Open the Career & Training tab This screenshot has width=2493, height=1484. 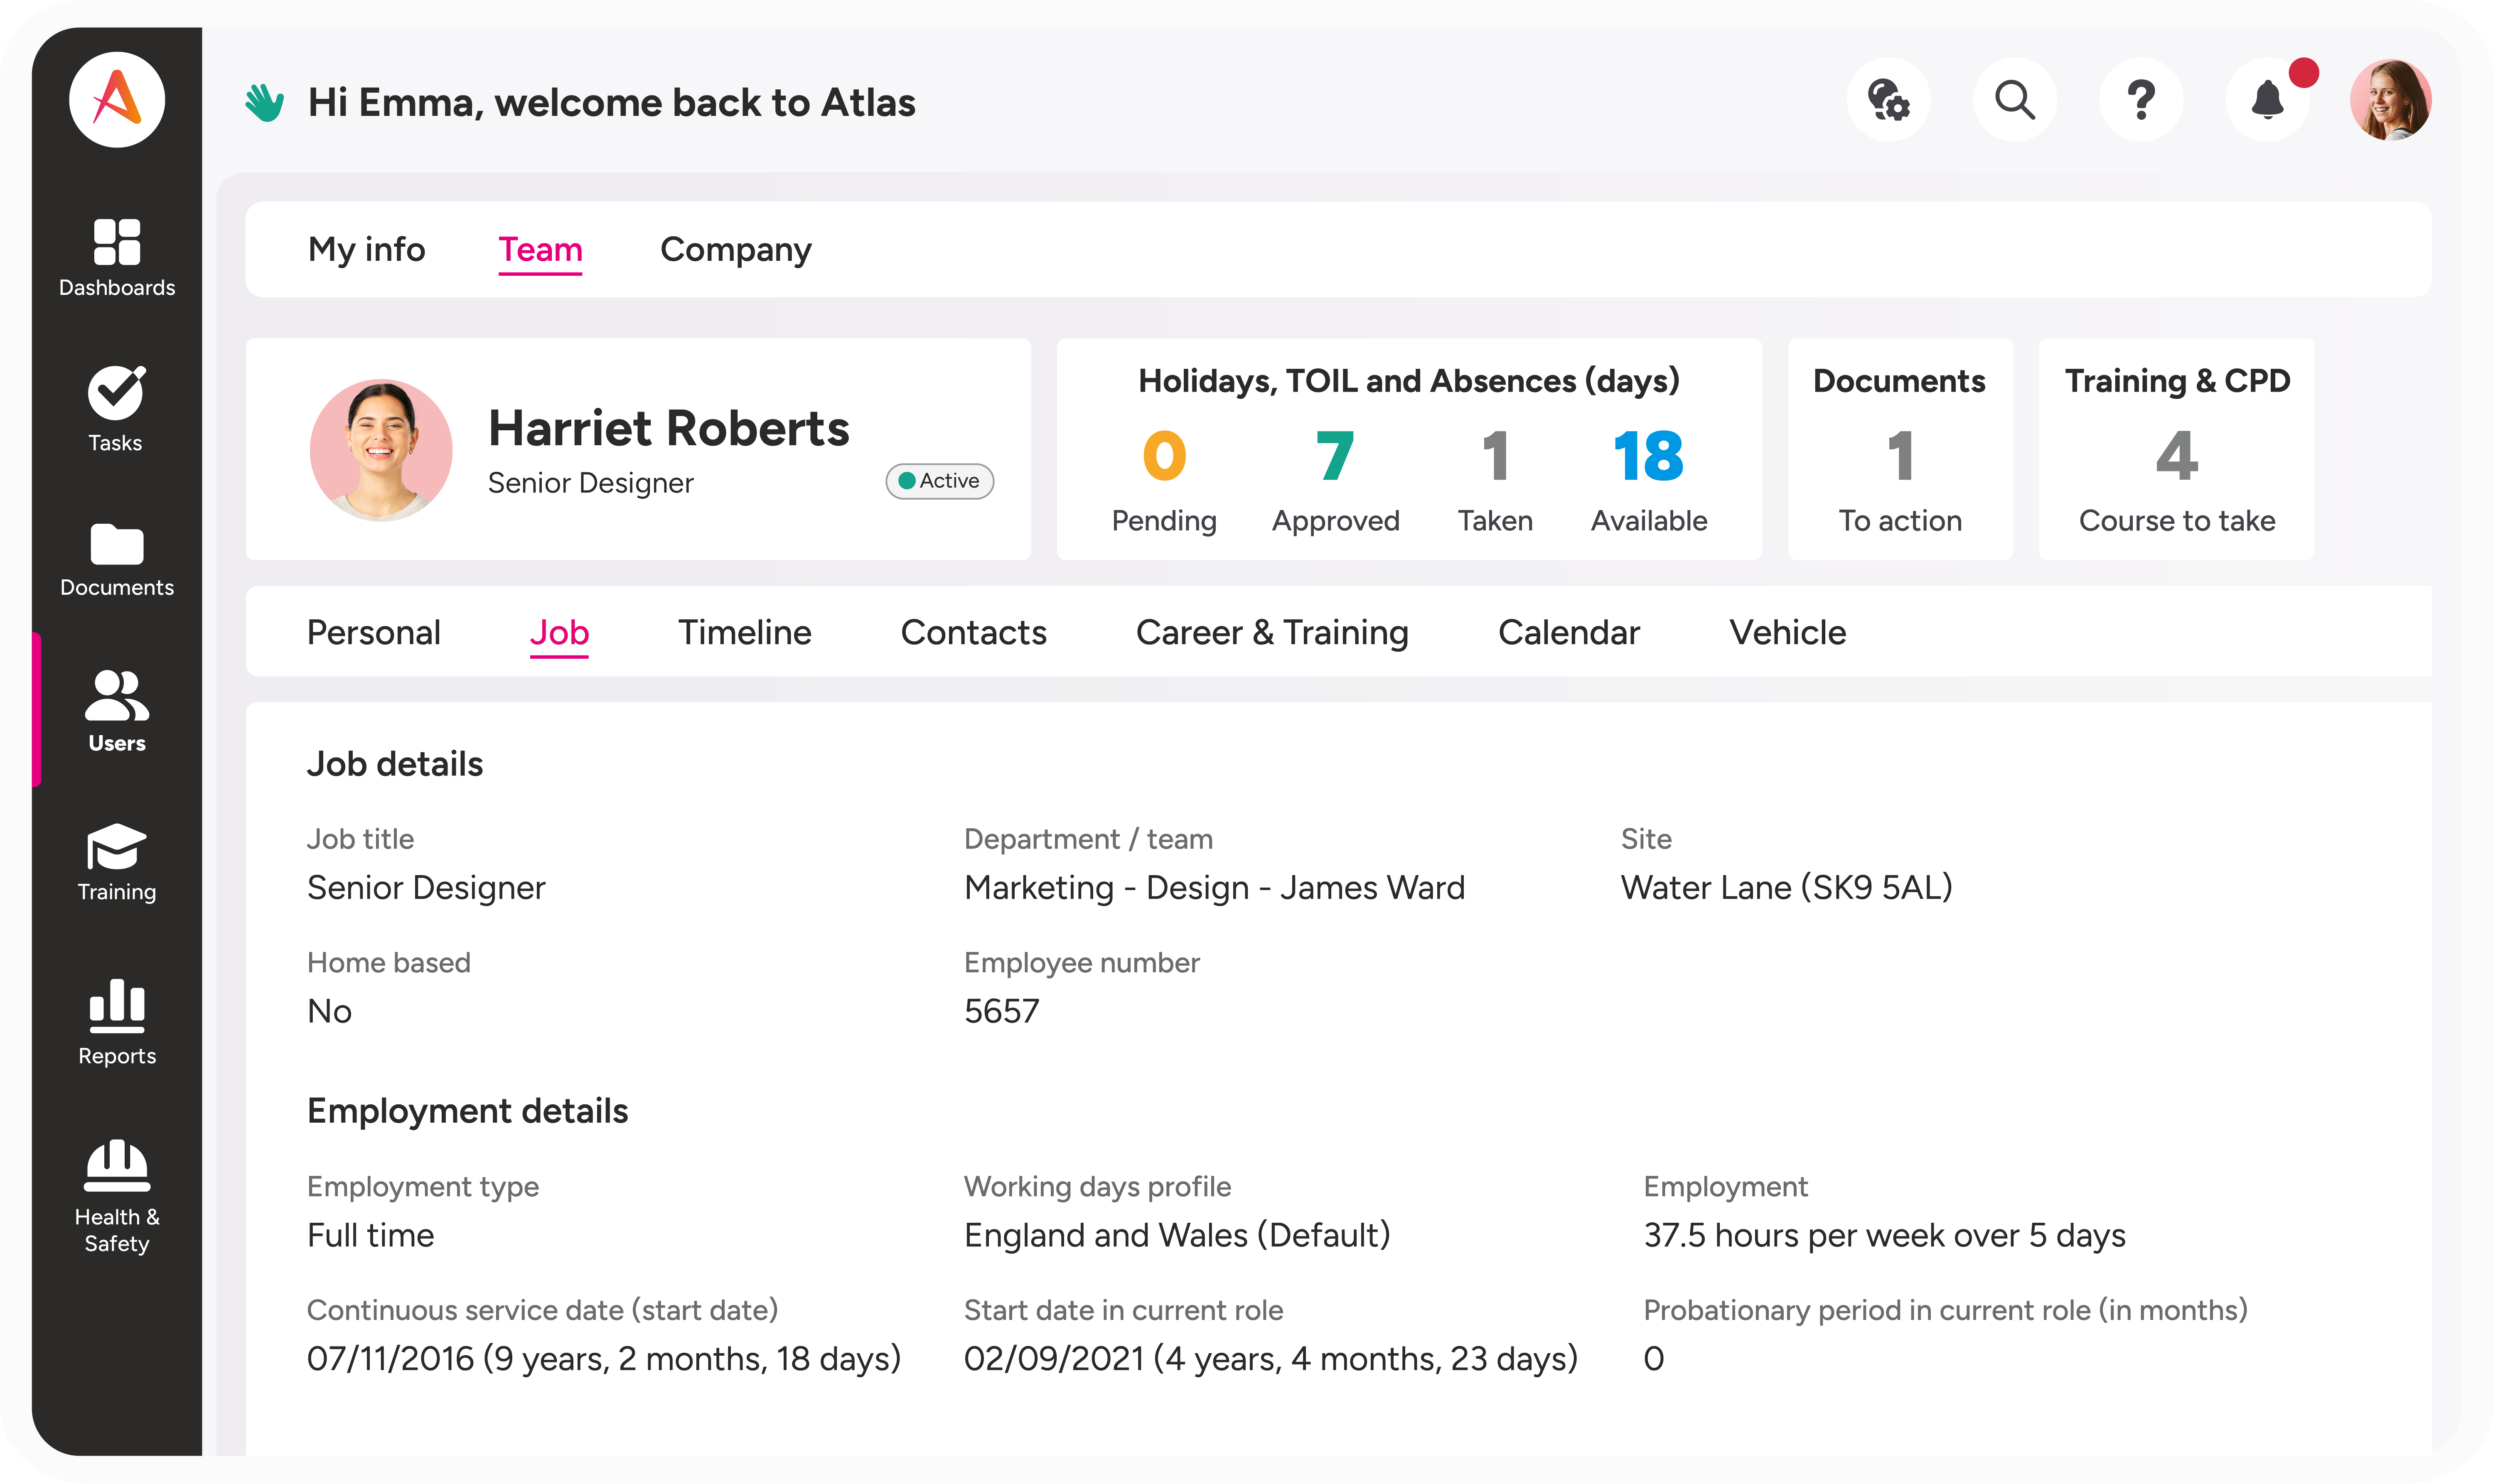point(1271,632)
